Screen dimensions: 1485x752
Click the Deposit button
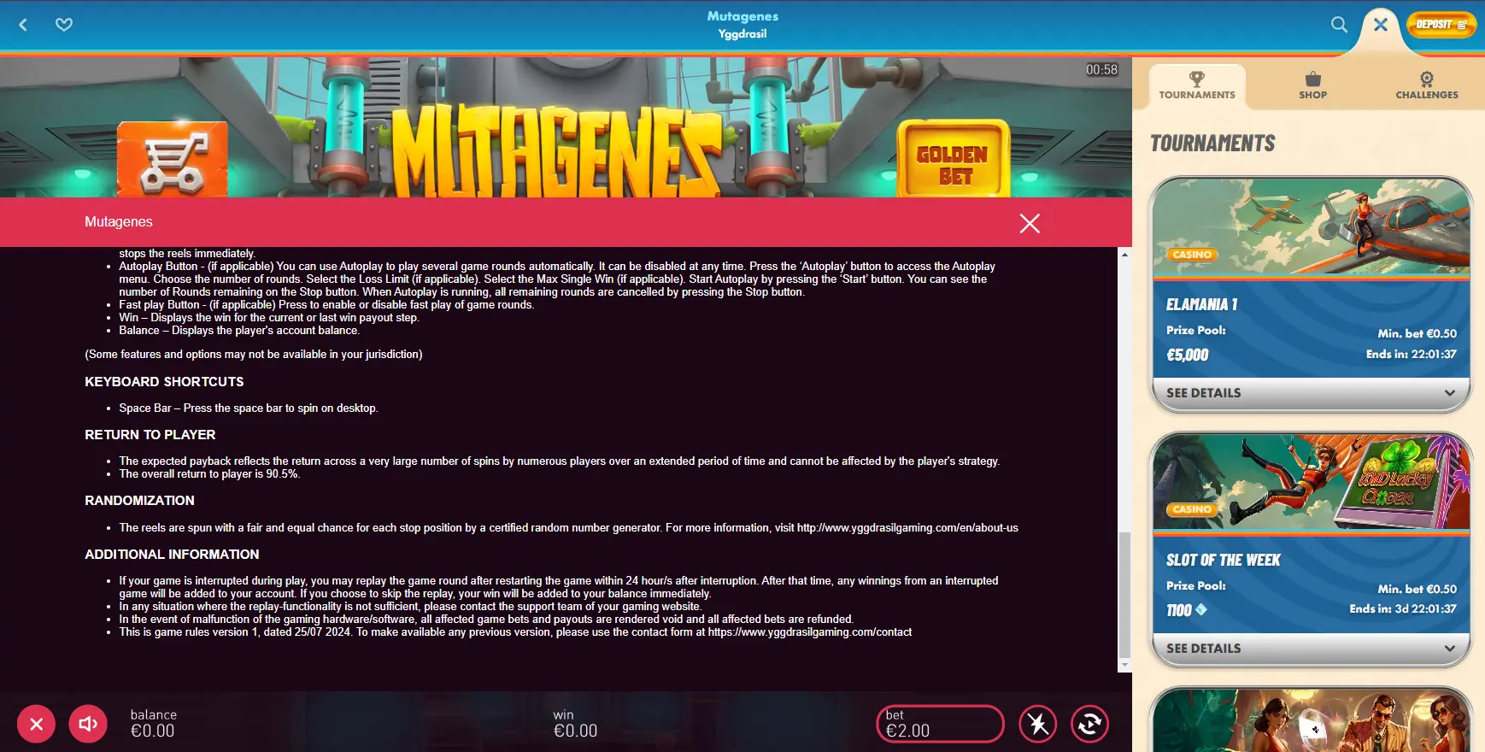(1441, 25)
